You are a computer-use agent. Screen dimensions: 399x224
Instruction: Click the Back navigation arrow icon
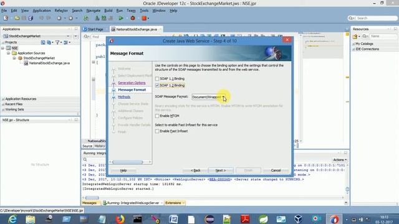pos(59,18)
